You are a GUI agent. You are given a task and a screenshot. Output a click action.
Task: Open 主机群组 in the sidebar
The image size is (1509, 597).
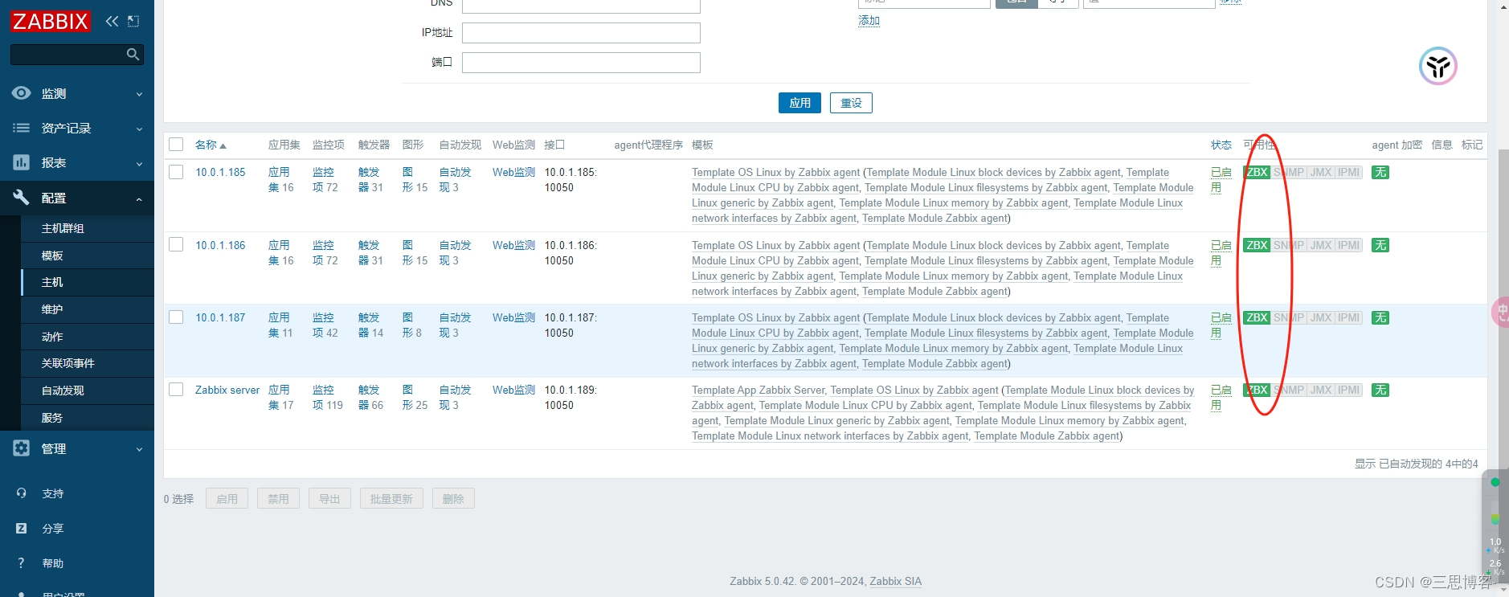[x=63, y=228]
